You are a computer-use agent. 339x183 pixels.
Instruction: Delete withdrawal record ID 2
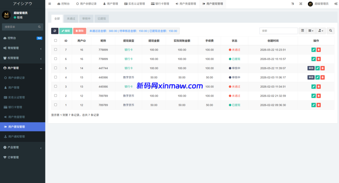[318, 96]
